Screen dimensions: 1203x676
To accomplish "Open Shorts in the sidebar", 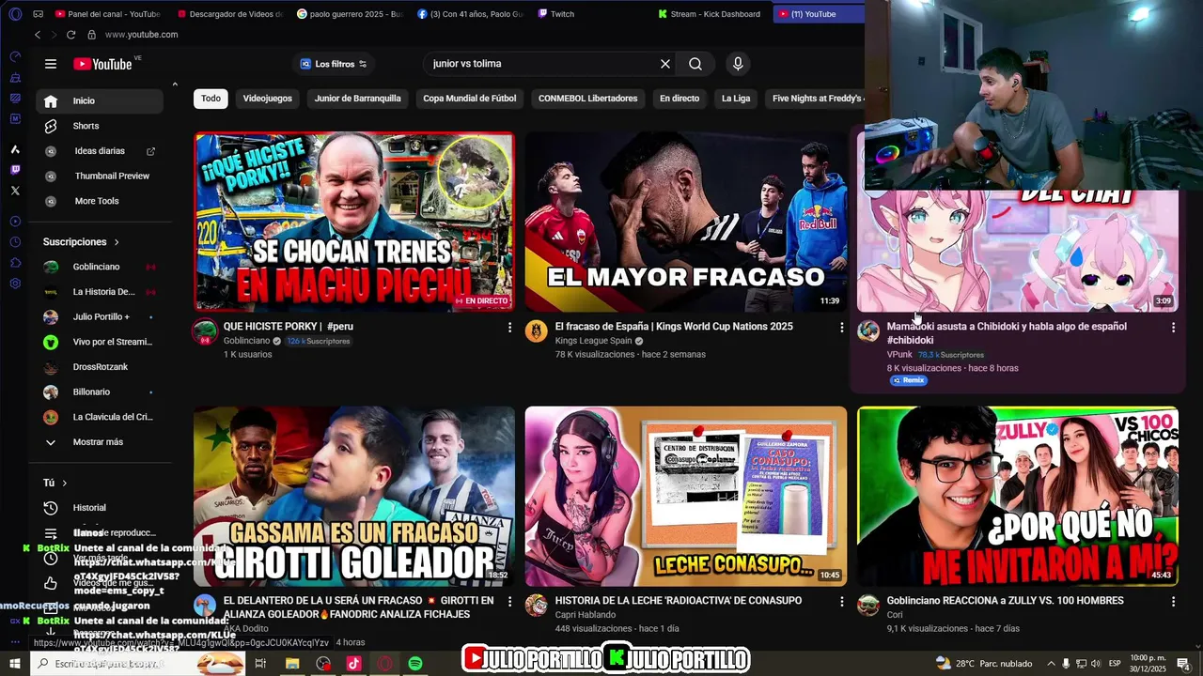I will point(100,126).
